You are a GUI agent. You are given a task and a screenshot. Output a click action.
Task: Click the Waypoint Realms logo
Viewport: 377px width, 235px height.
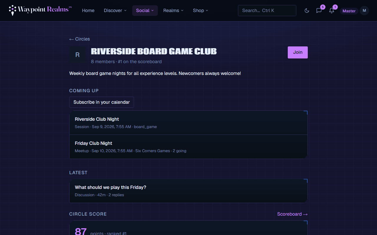pyautogui.click(x=40, y=10)
